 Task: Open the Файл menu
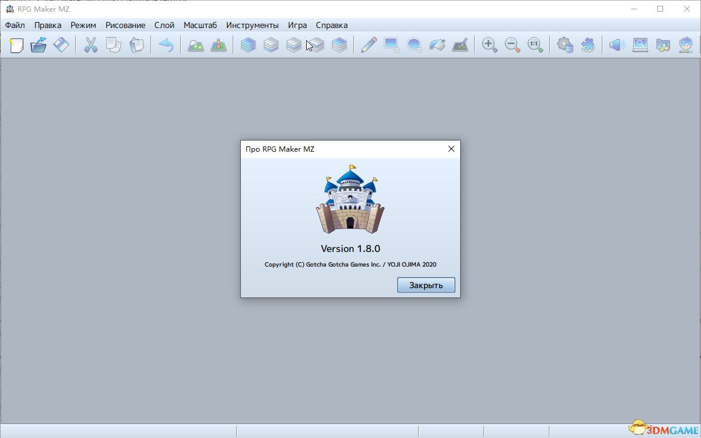click(x=15, y=25)
